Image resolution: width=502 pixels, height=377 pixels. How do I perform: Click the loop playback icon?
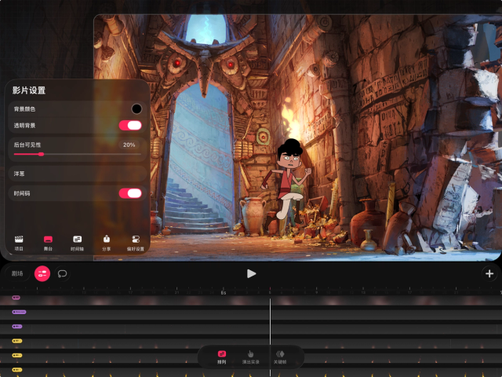(62, 273)
